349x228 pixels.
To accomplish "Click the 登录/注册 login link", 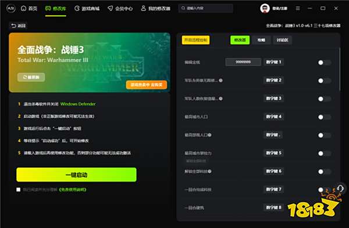I will [280, 9].
